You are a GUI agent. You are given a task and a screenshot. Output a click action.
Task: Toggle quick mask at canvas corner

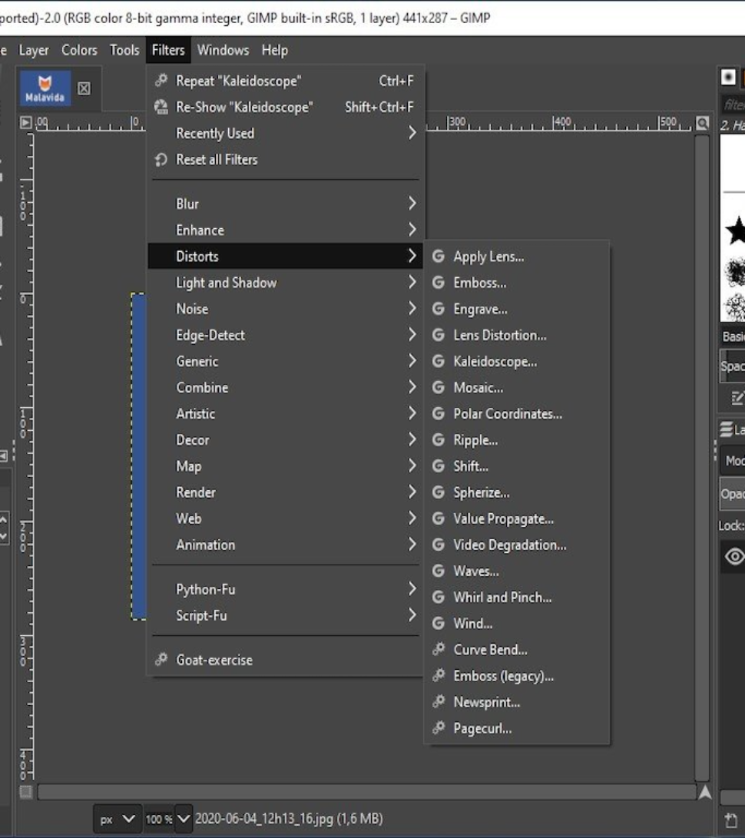[25, 792]
